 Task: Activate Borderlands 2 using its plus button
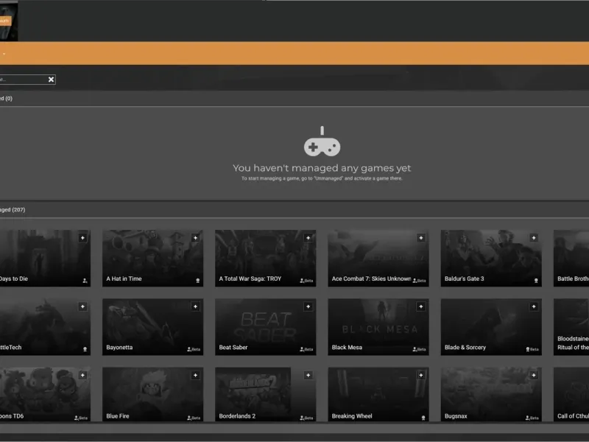click(308, 375)
